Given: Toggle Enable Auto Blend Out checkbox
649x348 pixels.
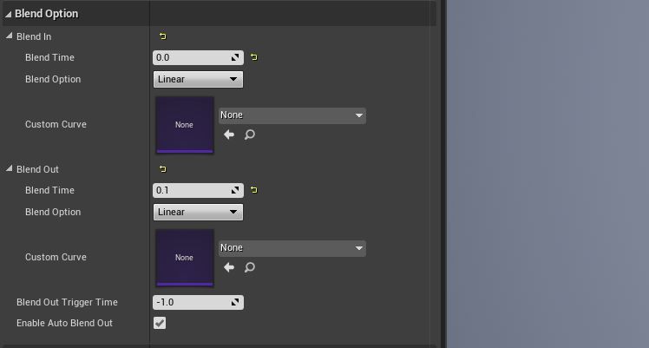Looking at the screenshot, I should (x=160, y=323).
